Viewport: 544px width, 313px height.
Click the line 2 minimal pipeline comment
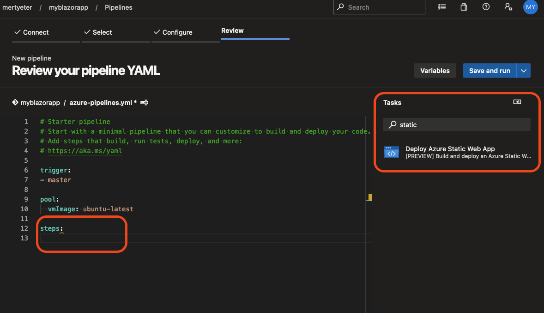click(x=206, y=131)
